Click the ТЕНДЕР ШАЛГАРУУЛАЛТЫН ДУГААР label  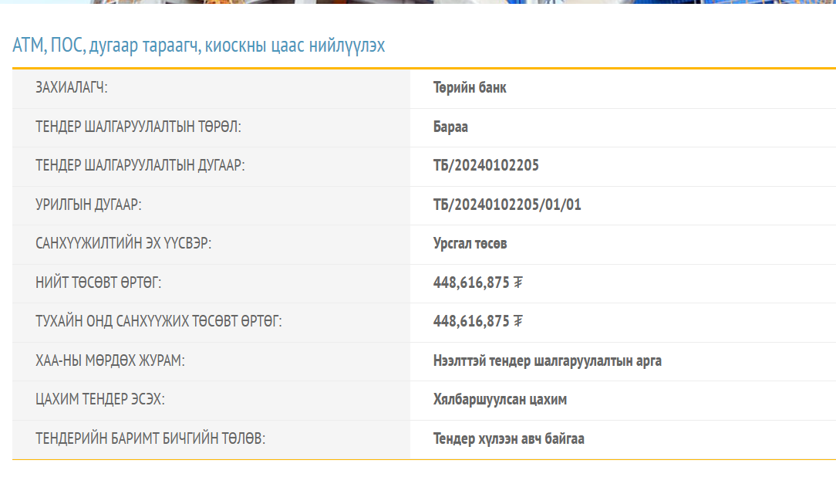[x=140, y=165]
